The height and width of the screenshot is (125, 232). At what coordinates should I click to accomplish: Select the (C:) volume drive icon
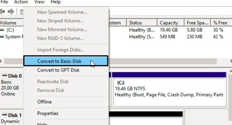coord(2,30)
